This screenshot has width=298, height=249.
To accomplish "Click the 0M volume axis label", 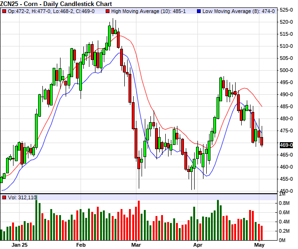I will [x=283, y=240].
